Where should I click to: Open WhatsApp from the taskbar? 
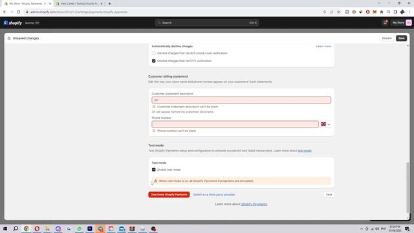(79, 228)
